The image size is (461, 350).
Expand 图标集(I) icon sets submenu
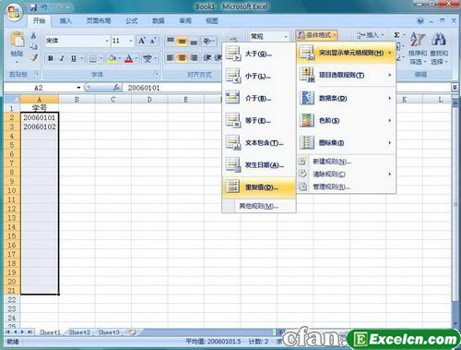click(346, 142)
